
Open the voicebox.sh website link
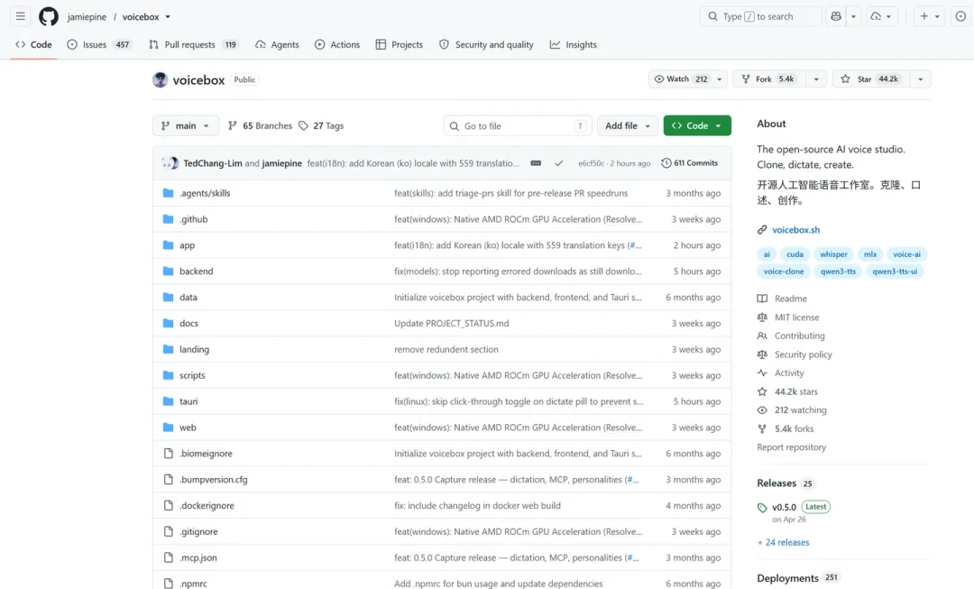[795, 230]
